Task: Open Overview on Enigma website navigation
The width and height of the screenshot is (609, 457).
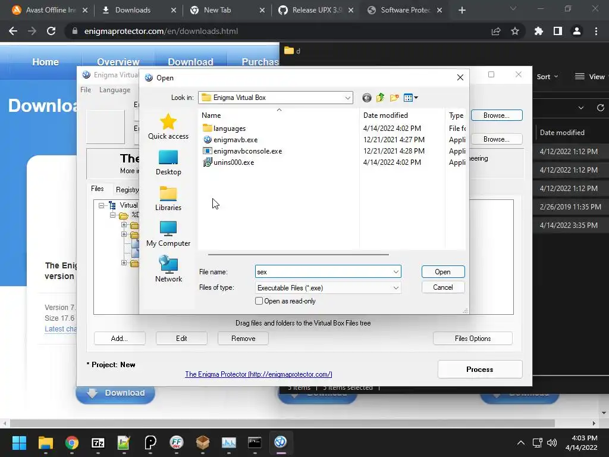Action: coord(118,62)
